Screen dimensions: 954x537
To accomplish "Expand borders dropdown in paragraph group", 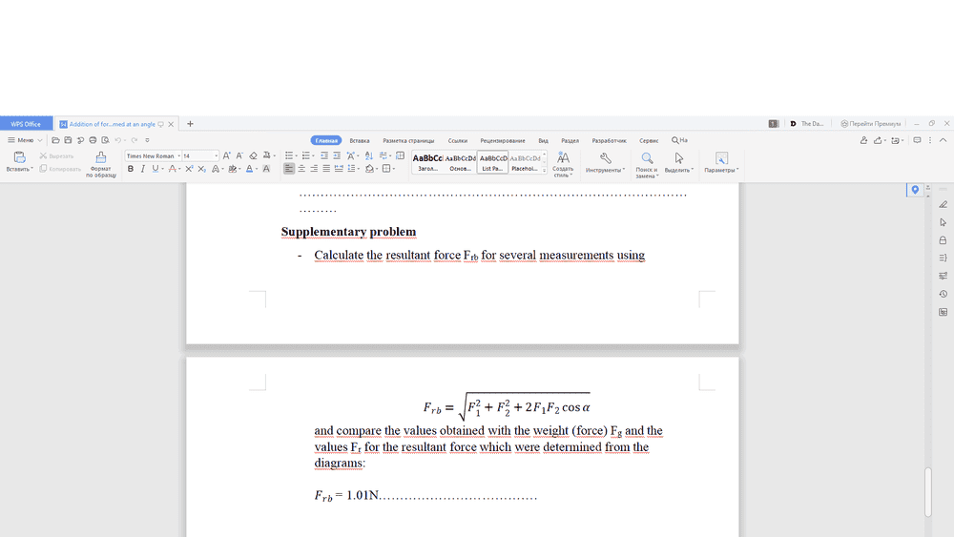I will click(x=394, y=169).
